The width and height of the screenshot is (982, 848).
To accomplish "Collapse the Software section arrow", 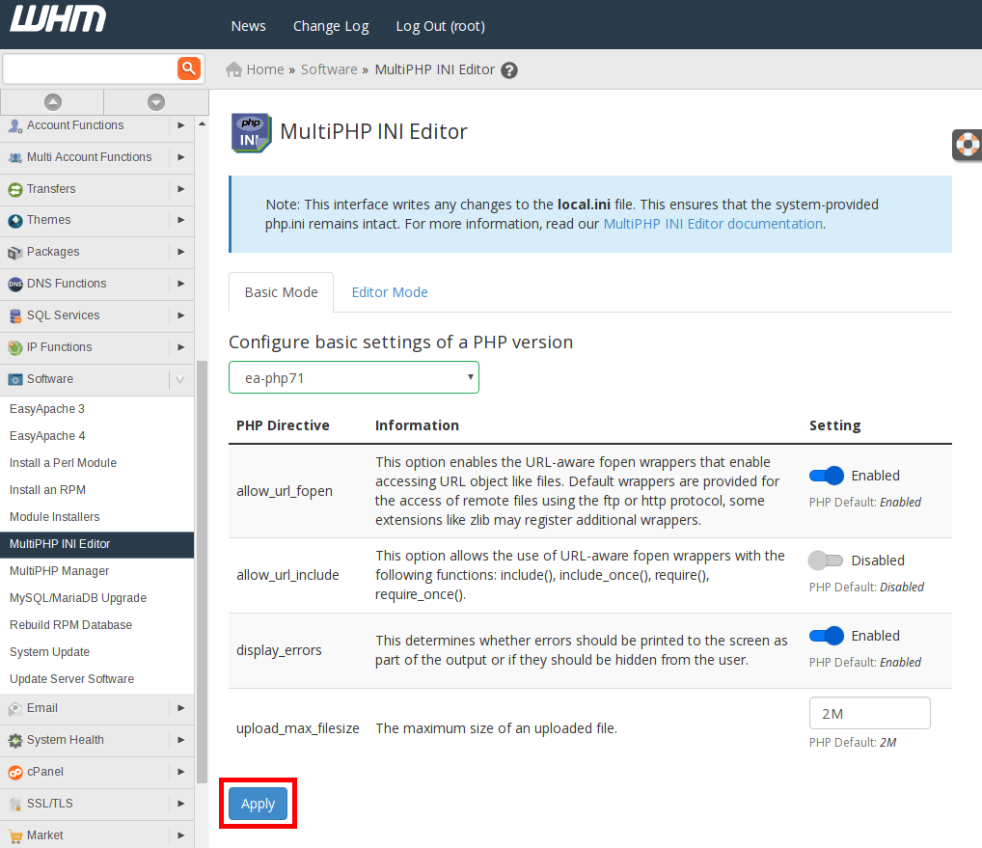I will click(x=179, y=379).
